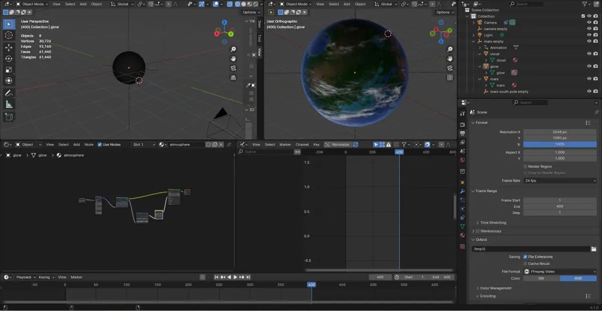This screenshot has height=311, width=602.
Task: Select BW color mode button
Action: pos(541,278)
